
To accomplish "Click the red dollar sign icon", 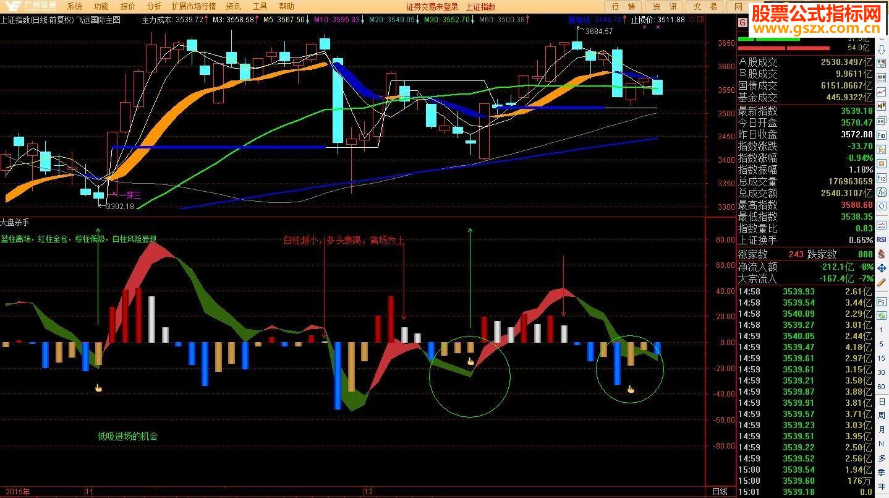I will pos(882,254).
